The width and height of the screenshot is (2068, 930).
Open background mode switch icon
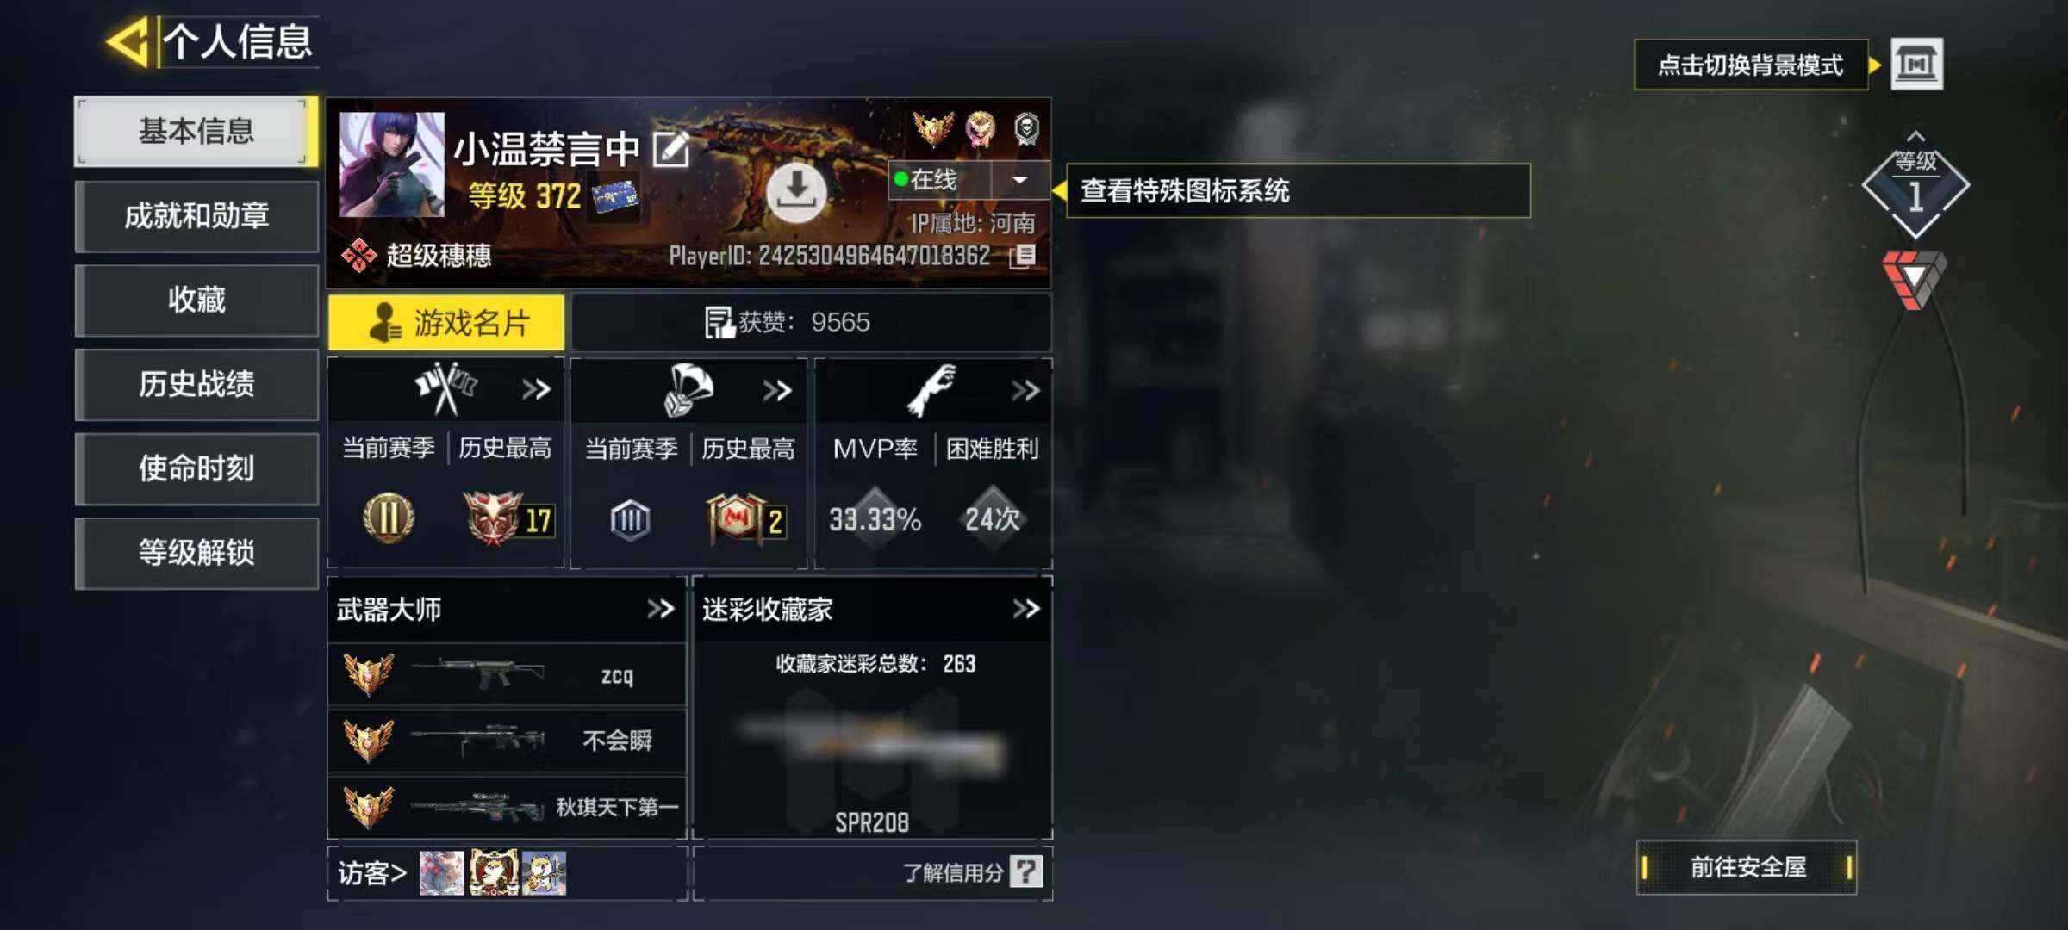click(x=1916, y=64)
